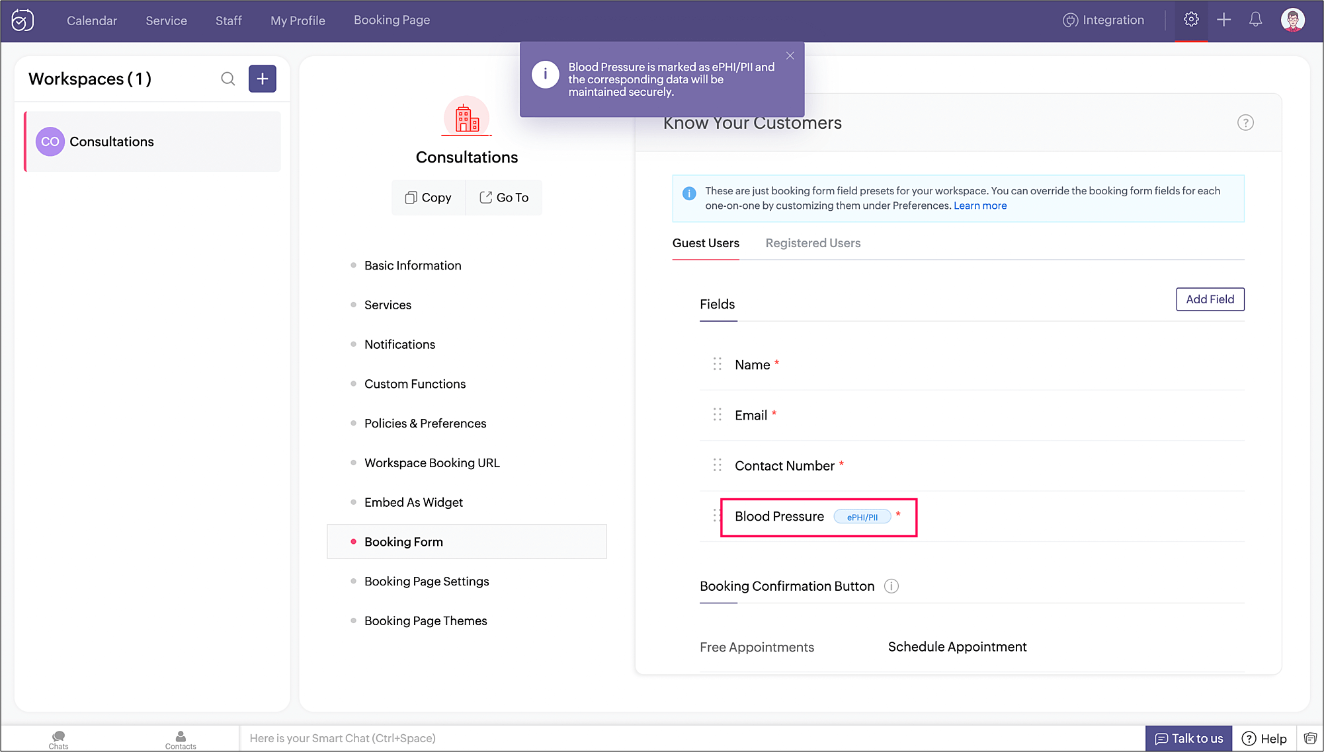
Task: Follow the Learn more link
Action: pyautogui.click(x=980, y=206)
